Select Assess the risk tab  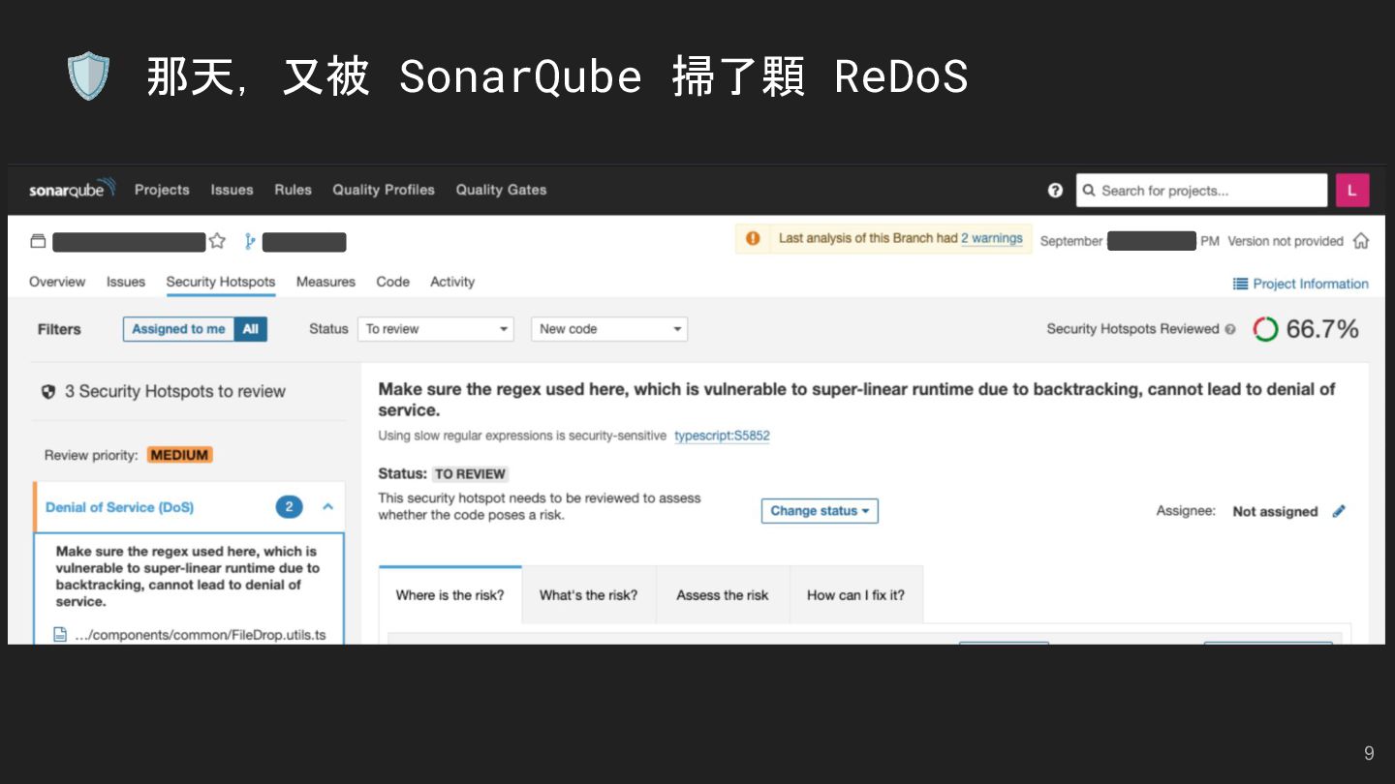pyautogui.click(x=723, y=595)
